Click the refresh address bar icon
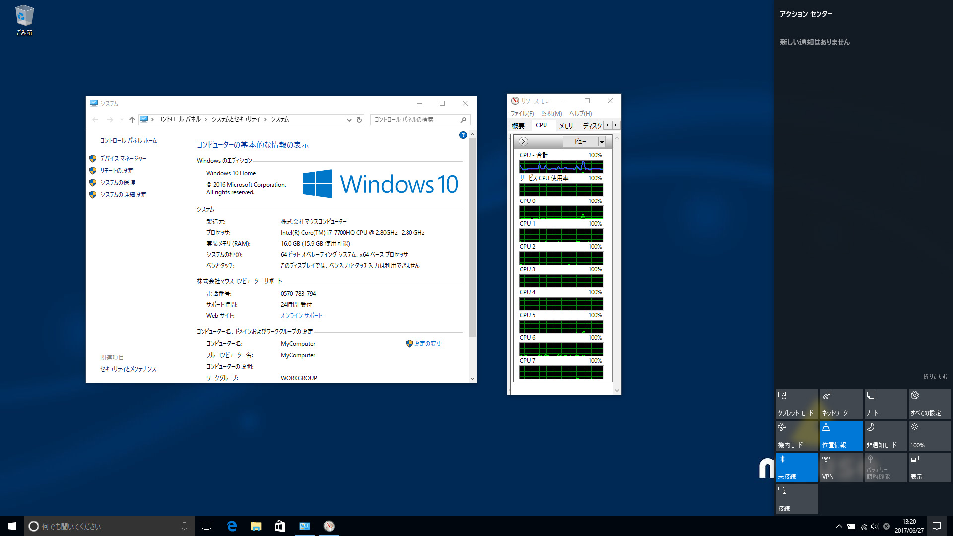Image resolution: width=953 pixels, height=536 pixels. [359, 120]
